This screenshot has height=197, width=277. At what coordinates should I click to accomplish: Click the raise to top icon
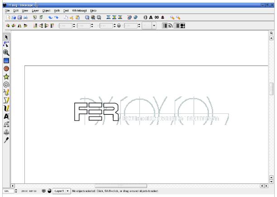click(x=52, y=26)
